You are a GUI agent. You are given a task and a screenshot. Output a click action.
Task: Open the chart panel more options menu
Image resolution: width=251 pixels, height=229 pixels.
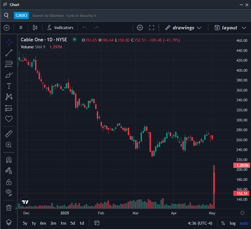click(x=241, y=5)
